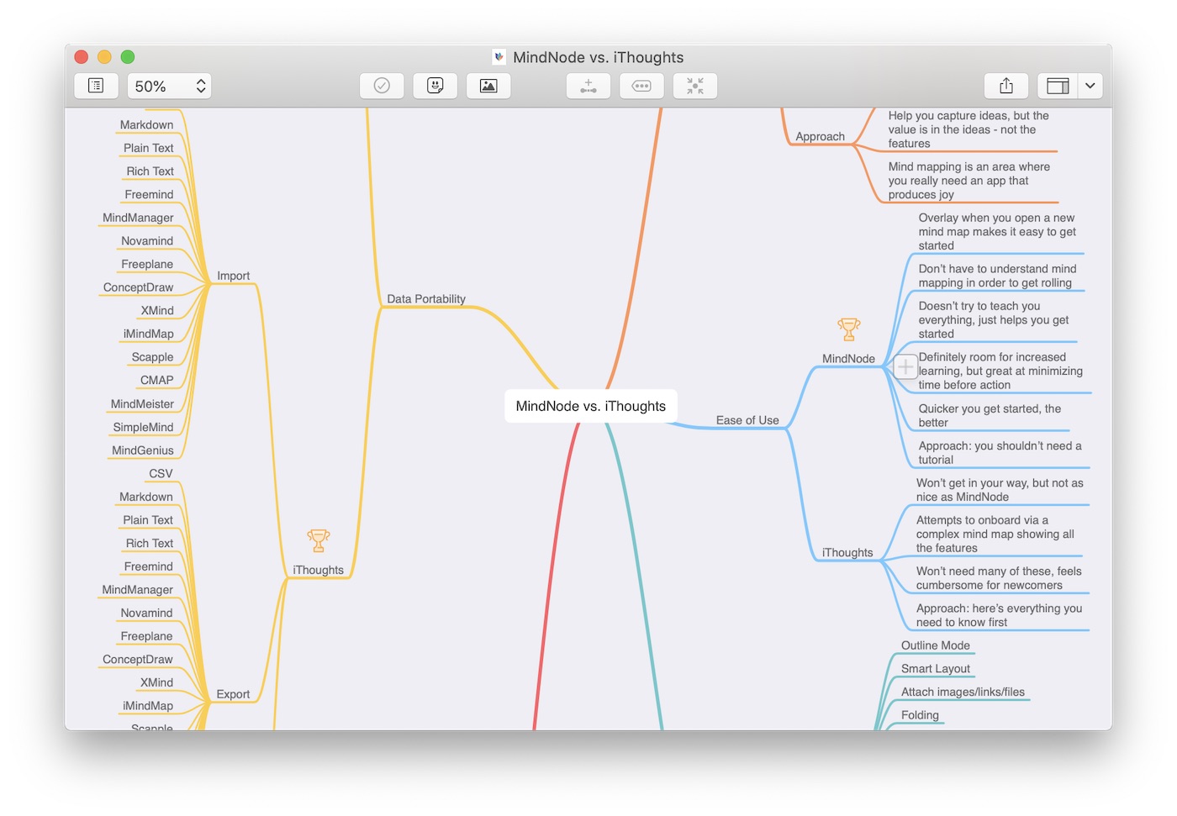The height and width of the screenshot is (816, 1177).
Task: Select 'Won't get in your way' node
Action: (1000, 490)
